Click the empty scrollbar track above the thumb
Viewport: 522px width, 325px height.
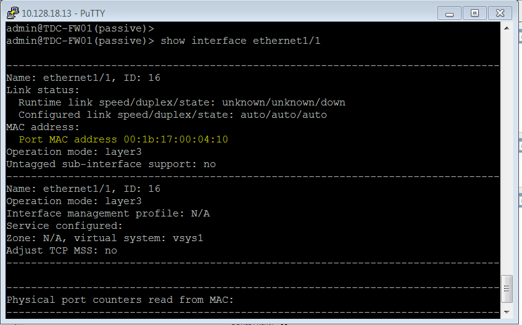pyautogui.click(x=507, y=154)
